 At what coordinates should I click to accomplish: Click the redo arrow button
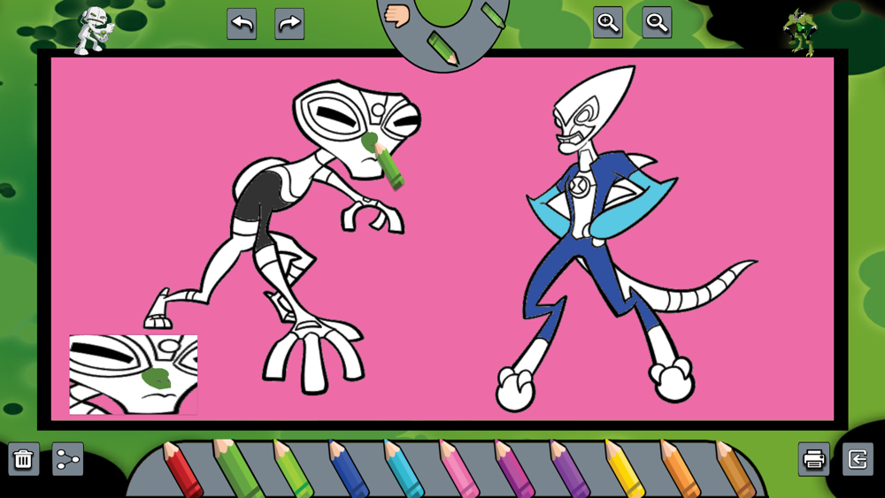[289, 24]
